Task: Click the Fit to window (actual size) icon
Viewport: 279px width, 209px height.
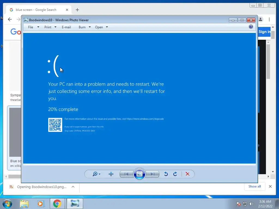Action: click(x=111, y=174)
